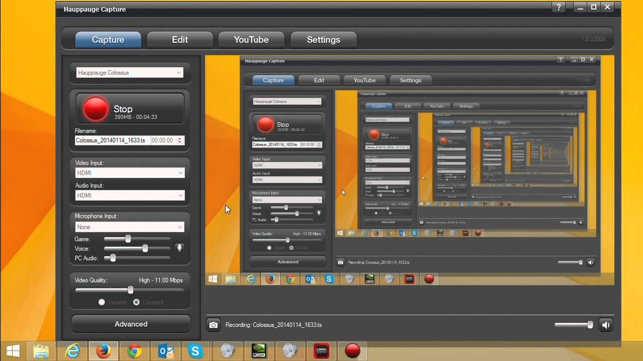Click the status text "Recording: Colossus_20140114_1633.ts"
Screen dimensions: 643x361
point(274,325)
